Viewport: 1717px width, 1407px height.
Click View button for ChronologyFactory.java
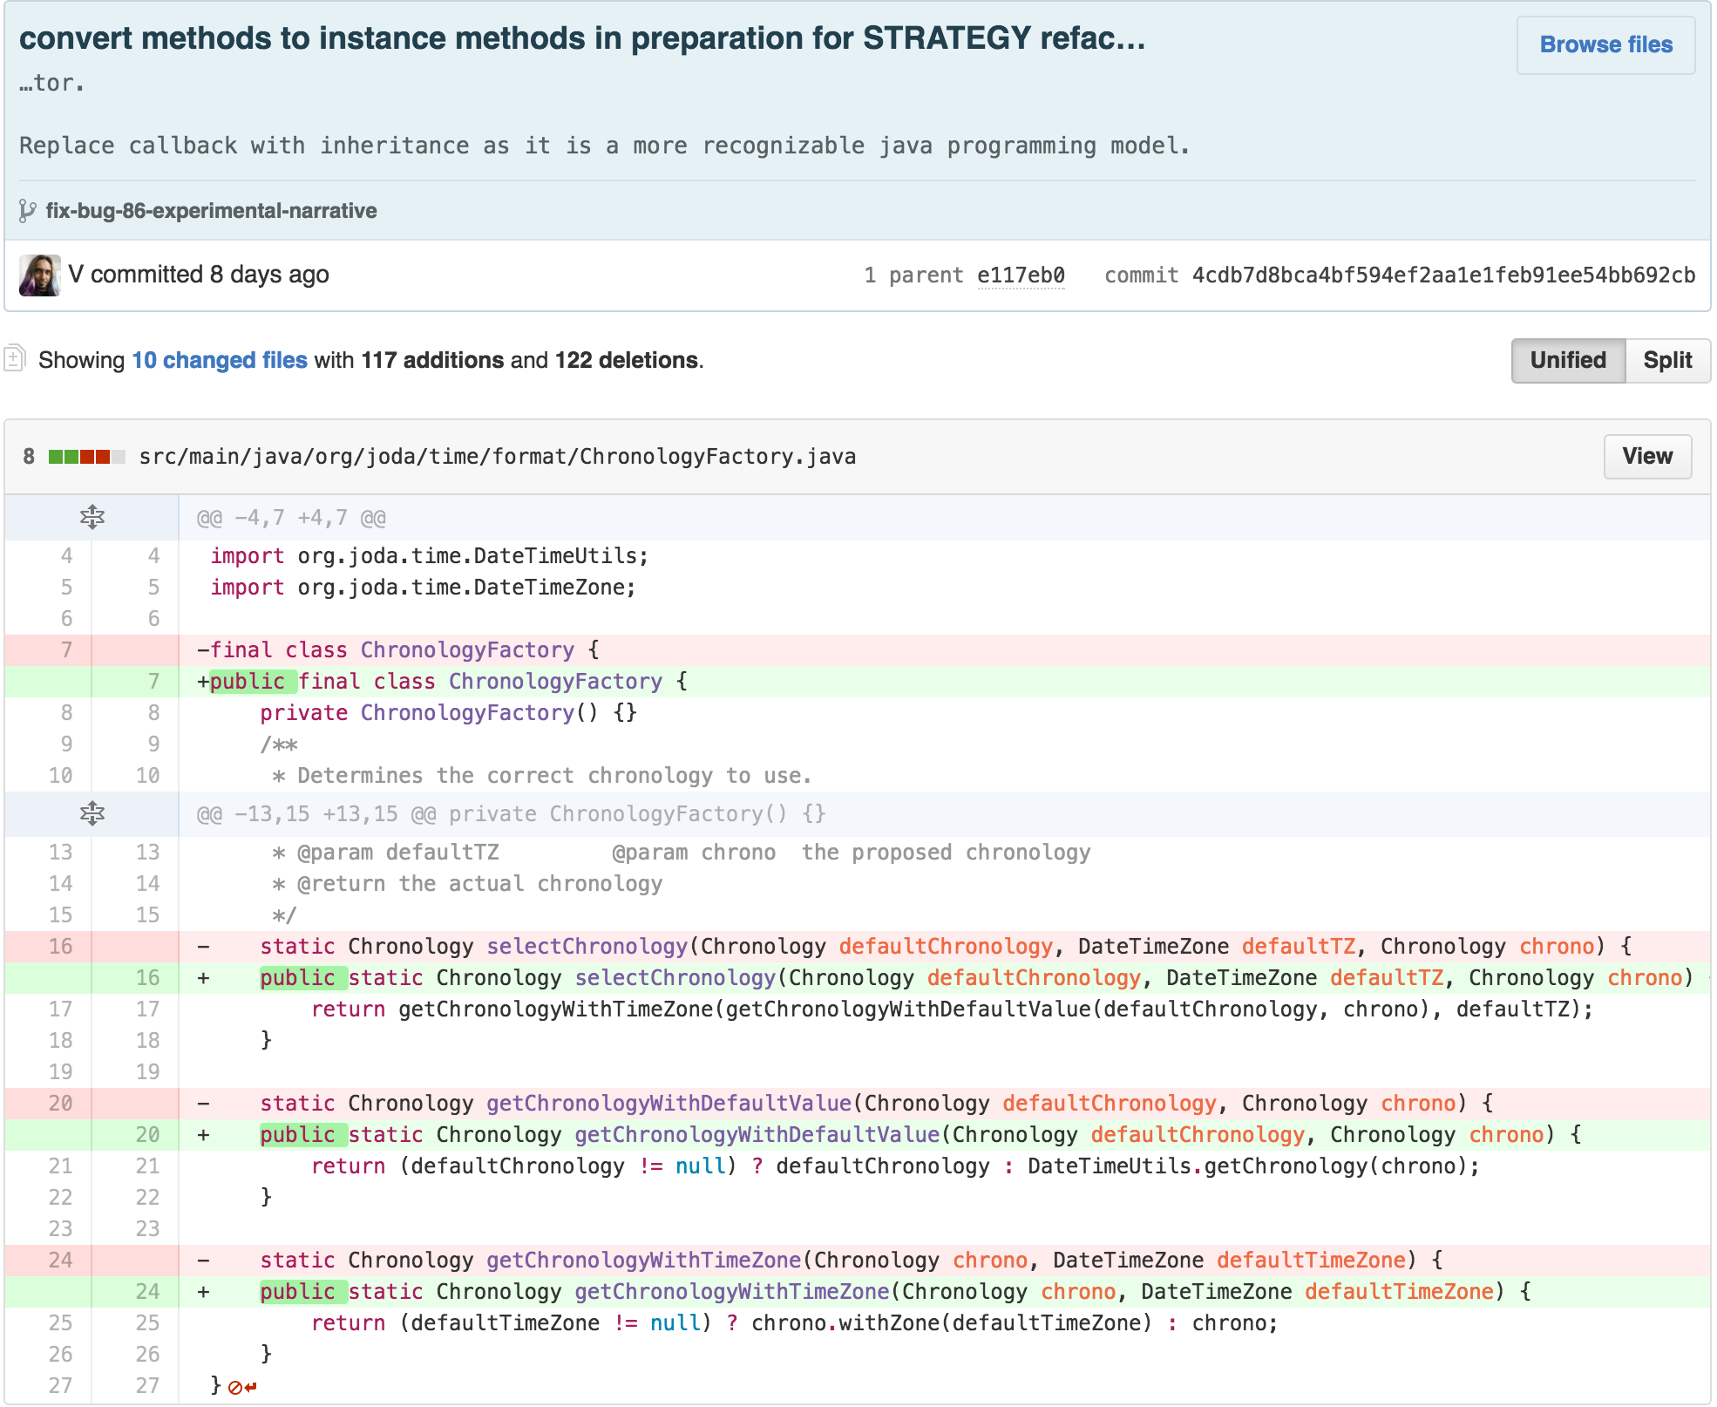pos(1647,456)
